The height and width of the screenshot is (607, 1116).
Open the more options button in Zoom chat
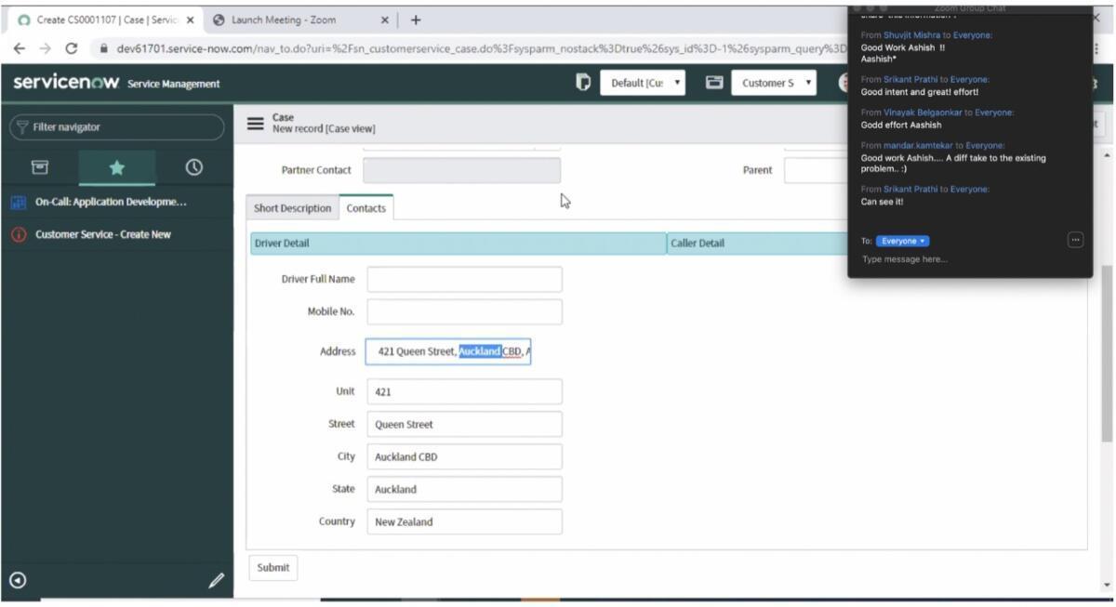(x=1075, y=241)
